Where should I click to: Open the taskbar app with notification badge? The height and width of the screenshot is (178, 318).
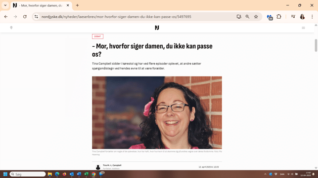tap(101, 174)
